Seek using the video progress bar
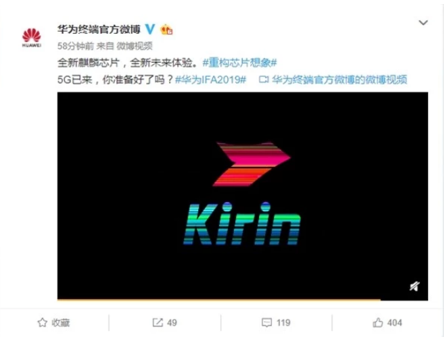The image size is (445, 341). 243,299
